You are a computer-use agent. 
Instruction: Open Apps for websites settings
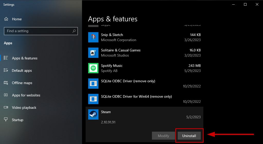[26, 95]
